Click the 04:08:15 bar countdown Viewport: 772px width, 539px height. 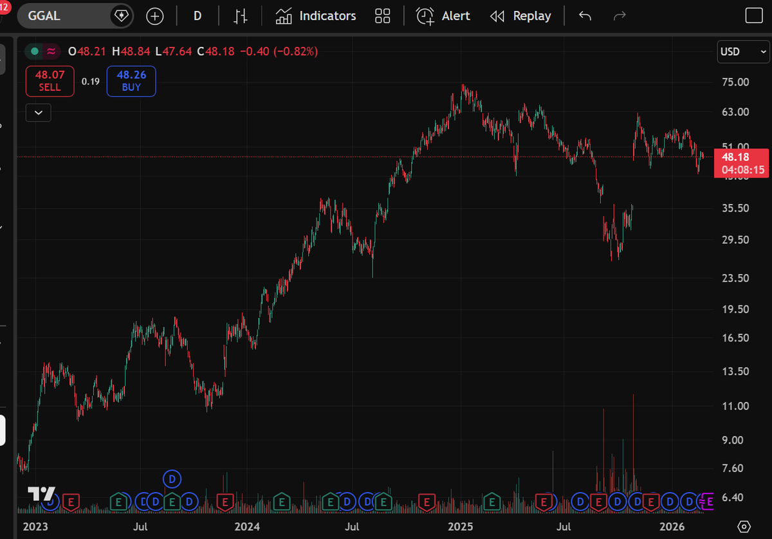742,170
